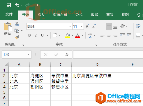143x106 pixels.
Task: Open the 公式 tab
Action: [79, 15]
